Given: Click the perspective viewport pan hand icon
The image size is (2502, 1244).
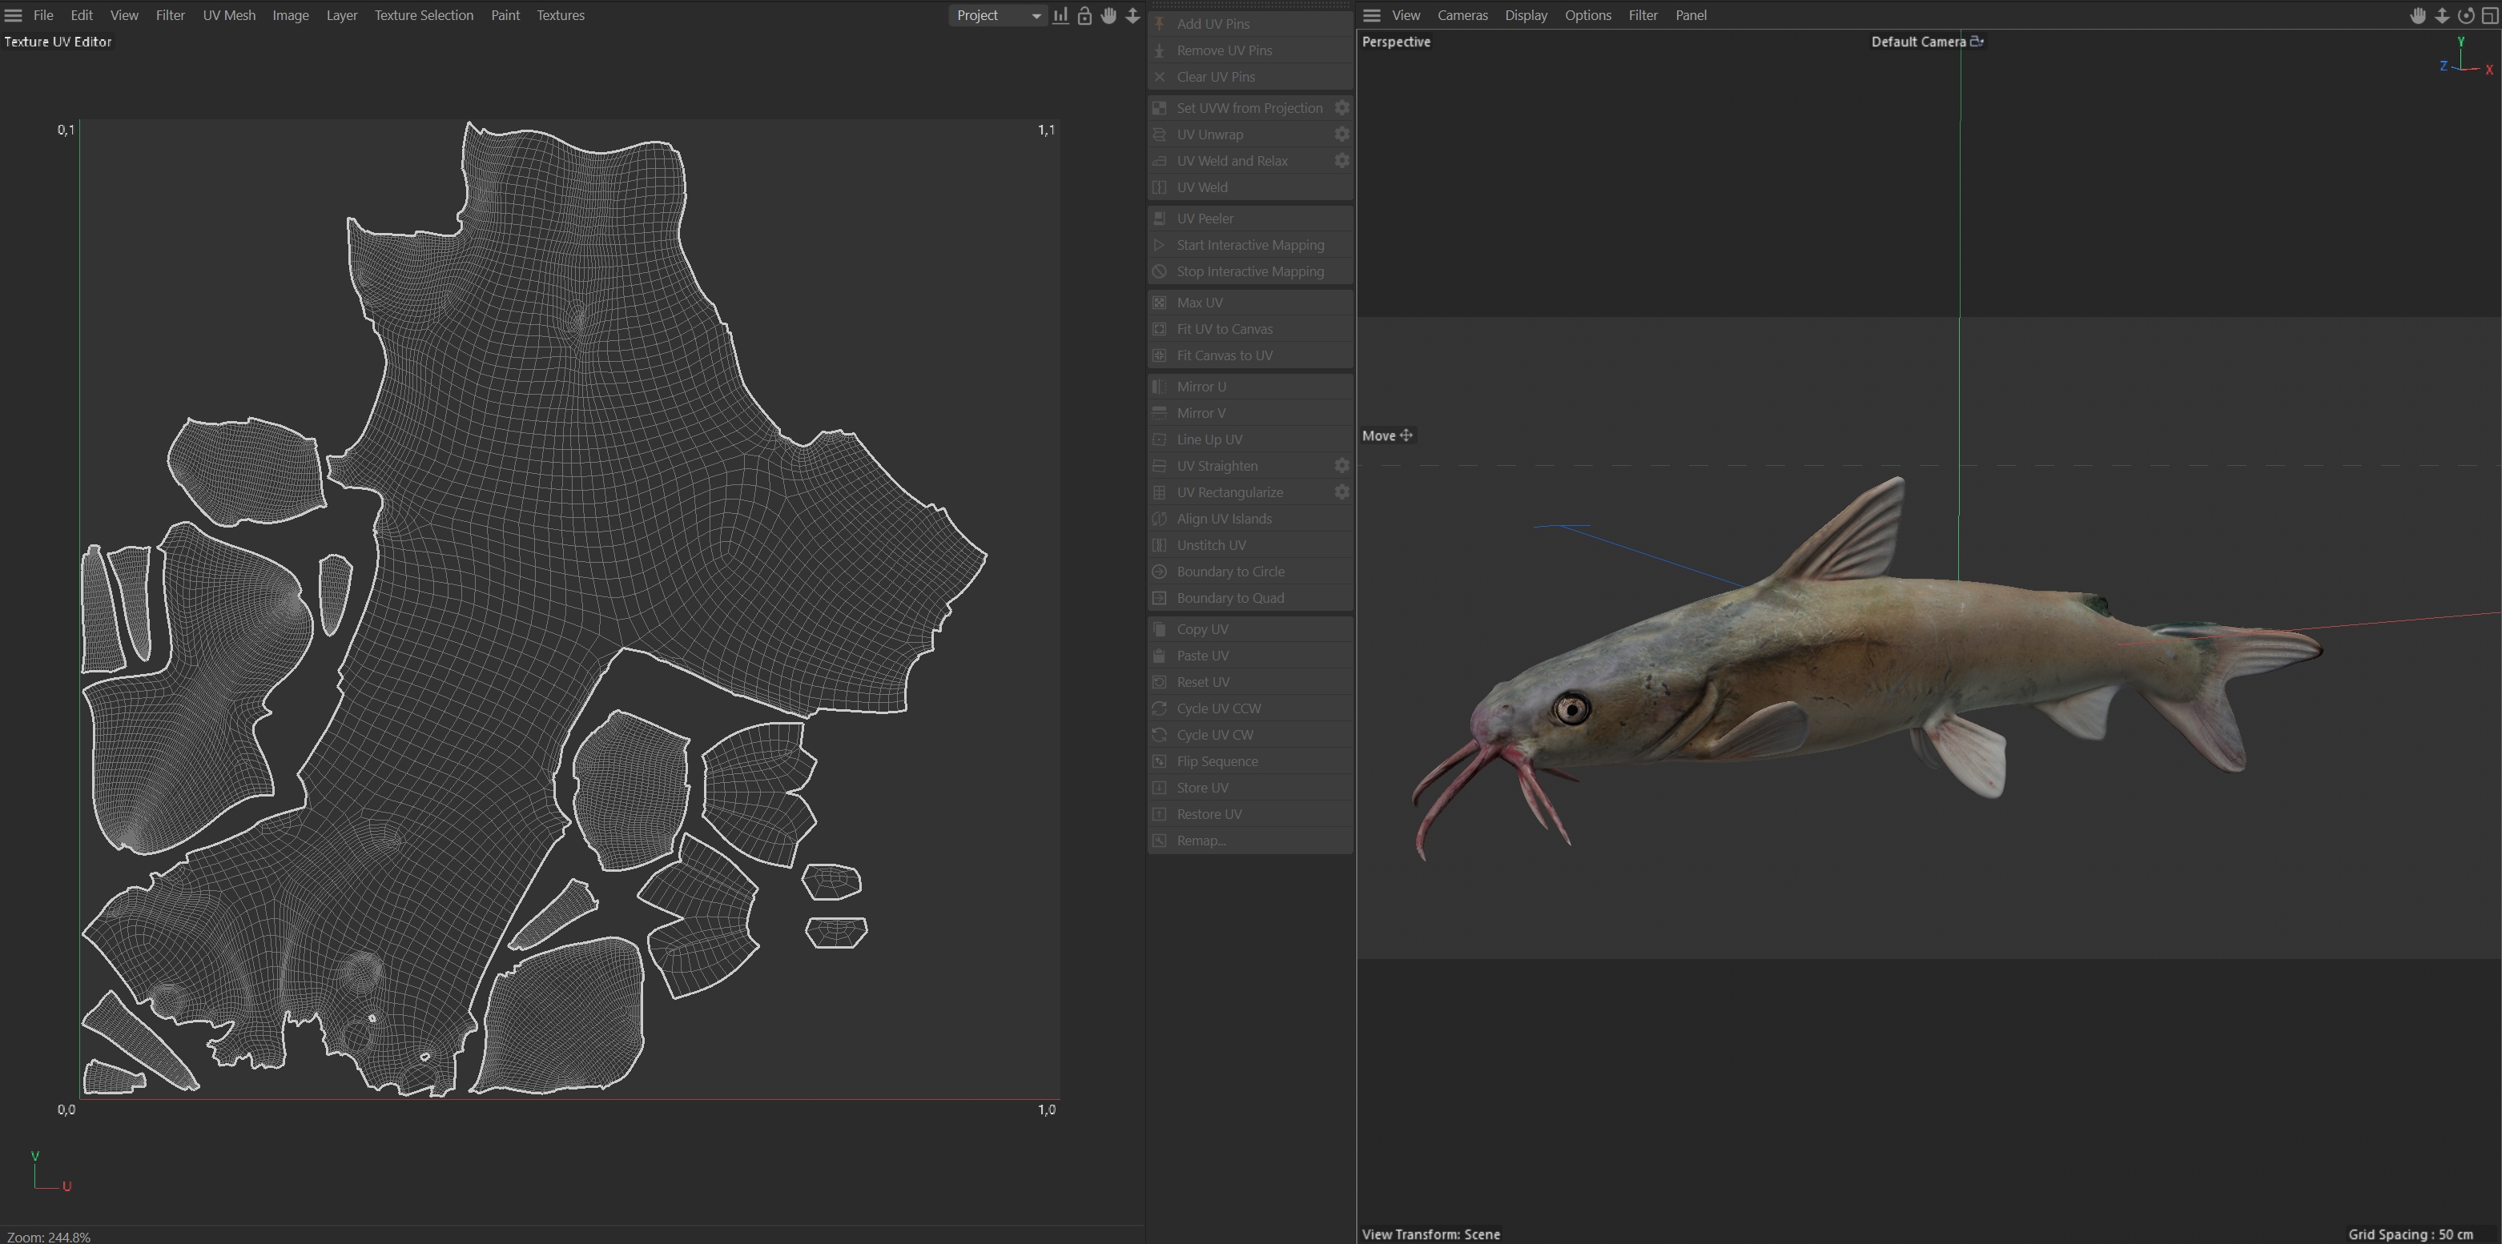Looking at the screenshot, I should [2417, 15].
